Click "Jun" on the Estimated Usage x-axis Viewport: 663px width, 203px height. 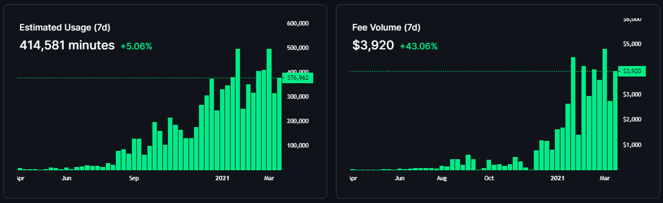coord(67,178)
